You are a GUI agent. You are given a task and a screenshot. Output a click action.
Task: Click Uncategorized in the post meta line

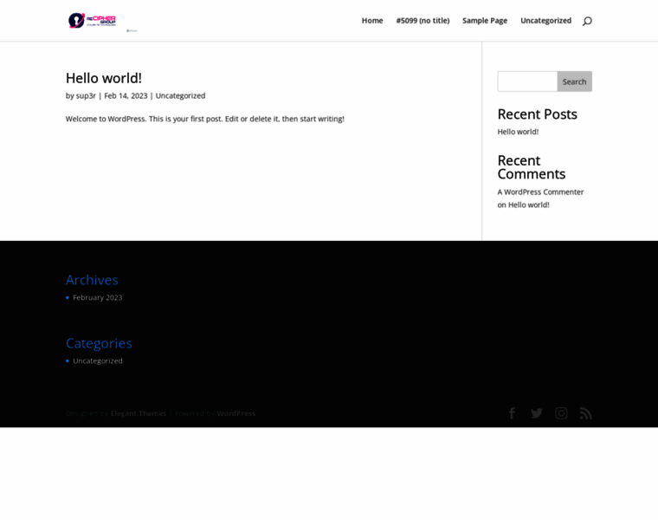click(180, 96)
